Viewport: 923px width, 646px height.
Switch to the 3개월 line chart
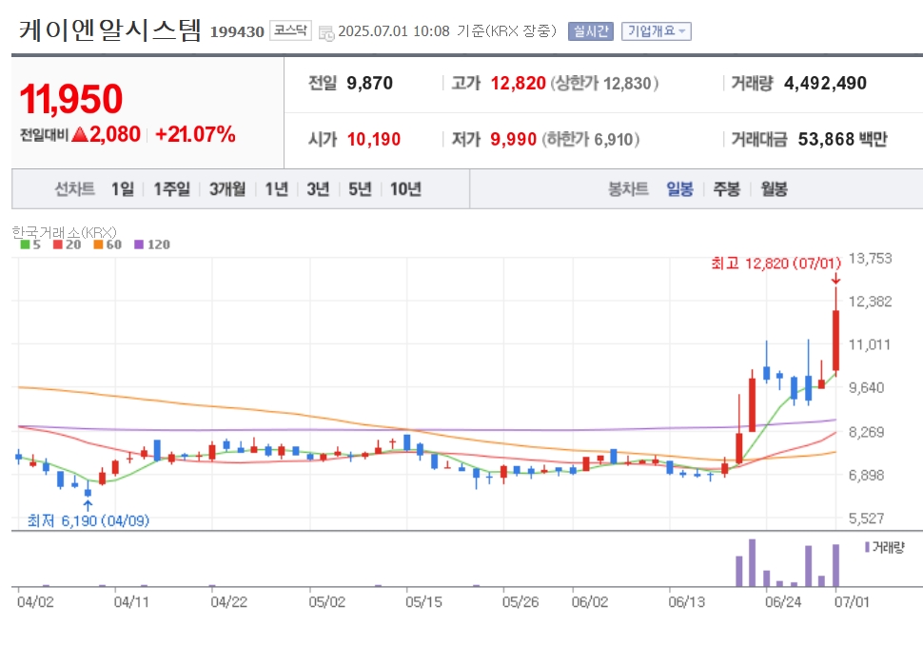click(227, 189)
